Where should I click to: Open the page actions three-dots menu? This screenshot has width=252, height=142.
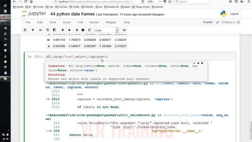160,2
